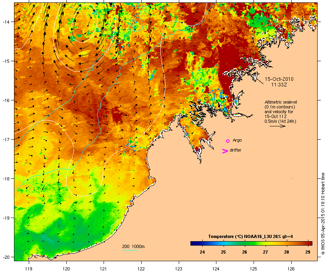Click the 'and velocity for' caption line
The width and height of the screenshot is (328, 272).
(x=279, y=112)
